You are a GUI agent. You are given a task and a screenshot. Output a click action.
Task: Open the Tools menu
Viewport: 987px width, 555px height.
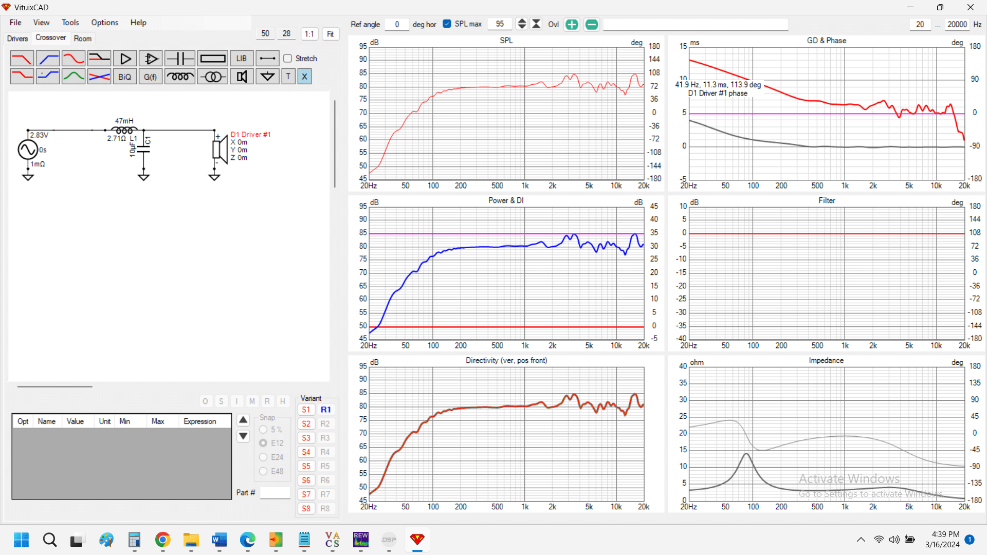point(70,23)
